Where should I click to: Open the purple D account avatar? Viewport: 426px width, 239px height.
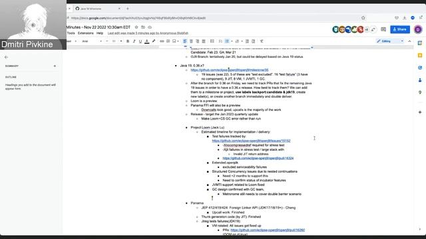418,29
